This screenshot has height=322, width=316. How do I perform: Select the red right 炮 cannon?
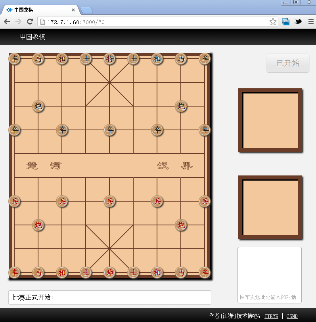pos(181,225)
